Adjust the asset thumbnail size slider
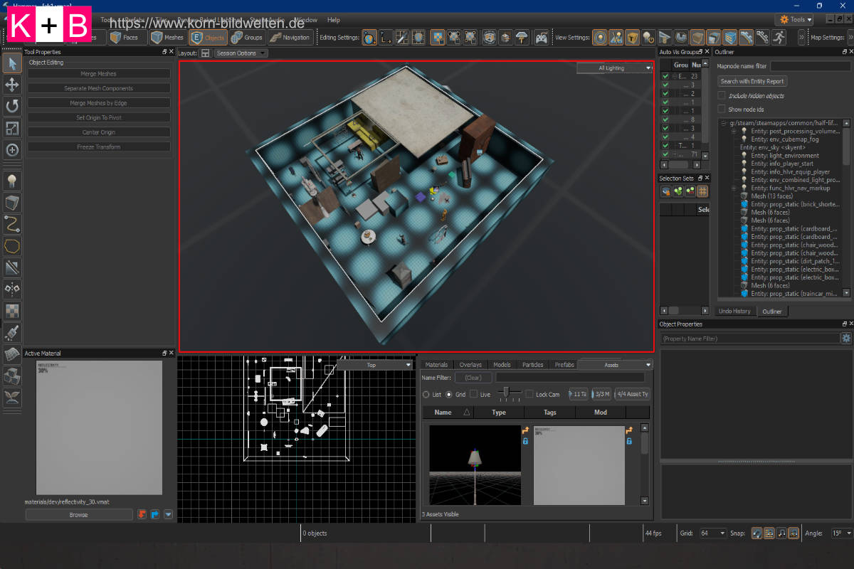This screenshot has height=569, width=854. pos(506,393)
